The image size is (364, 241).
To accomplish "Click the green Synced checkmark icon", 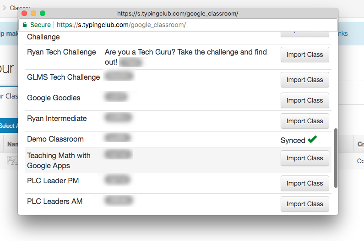I will 312,140.
